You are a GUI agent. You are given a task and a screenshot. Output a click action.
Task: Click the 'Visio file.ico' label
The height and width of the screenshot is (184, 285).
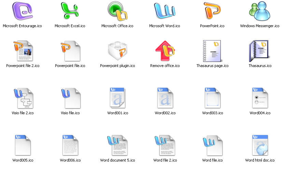point(70,113)
